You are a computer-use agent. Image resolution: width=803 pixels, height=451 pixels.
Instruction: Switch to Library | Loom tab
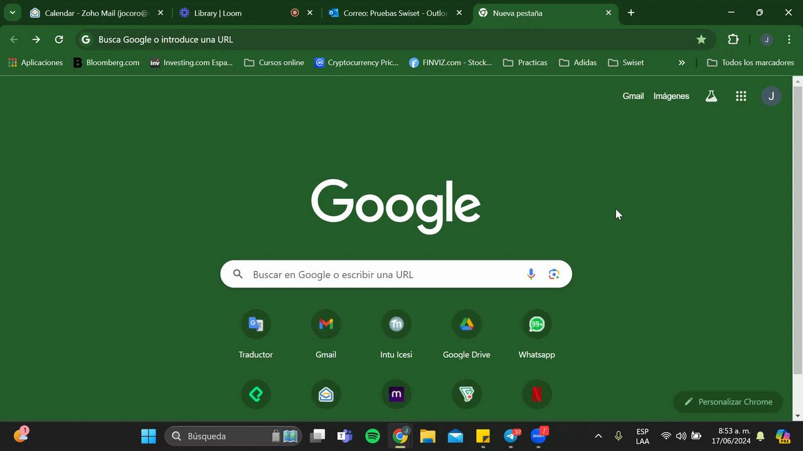tap(245, 13)
